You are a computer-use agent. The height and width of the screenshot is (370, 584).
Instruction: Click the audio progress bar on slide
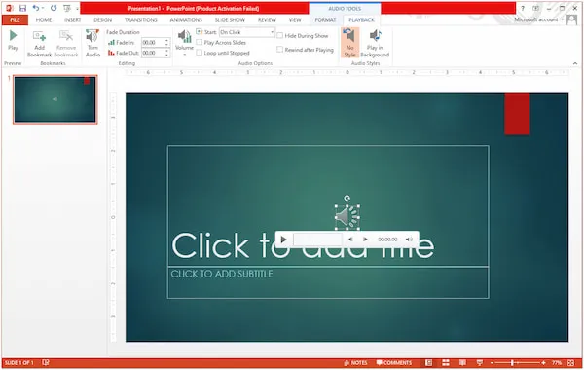tap(317, 240)
